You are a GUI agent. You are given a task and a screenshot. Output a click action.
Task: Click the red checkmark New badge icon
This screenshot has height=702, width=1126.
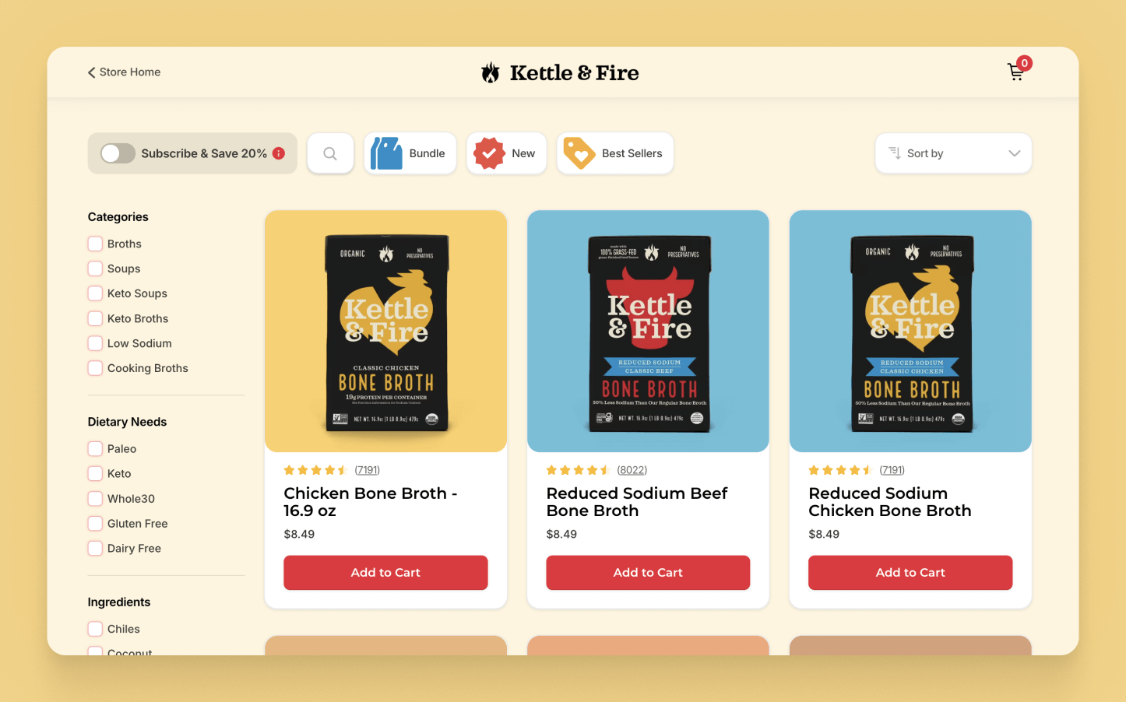[x=489, y=153]
